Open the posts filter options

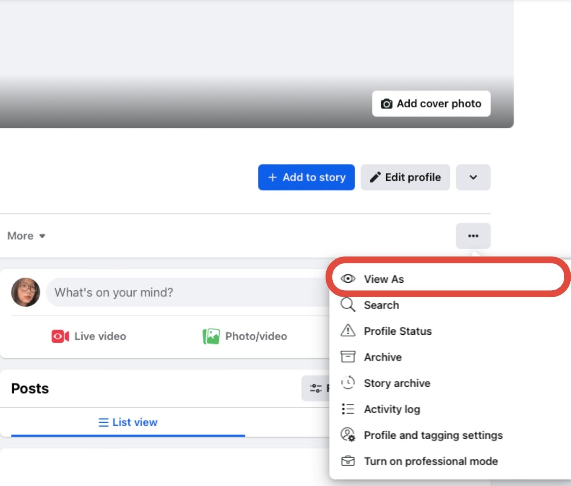click(x=315, y=388)
